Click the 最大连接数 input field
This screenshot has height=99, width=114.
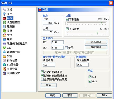(83, 65)
